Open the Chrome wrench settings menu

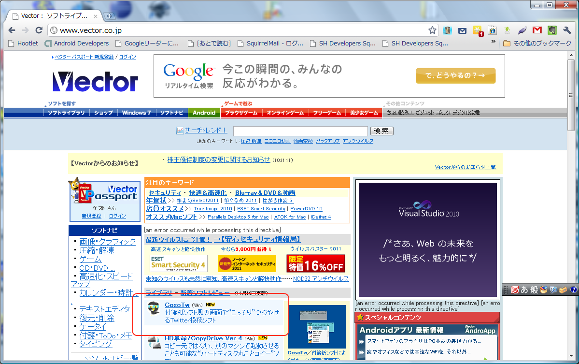[x=567, y=30]
